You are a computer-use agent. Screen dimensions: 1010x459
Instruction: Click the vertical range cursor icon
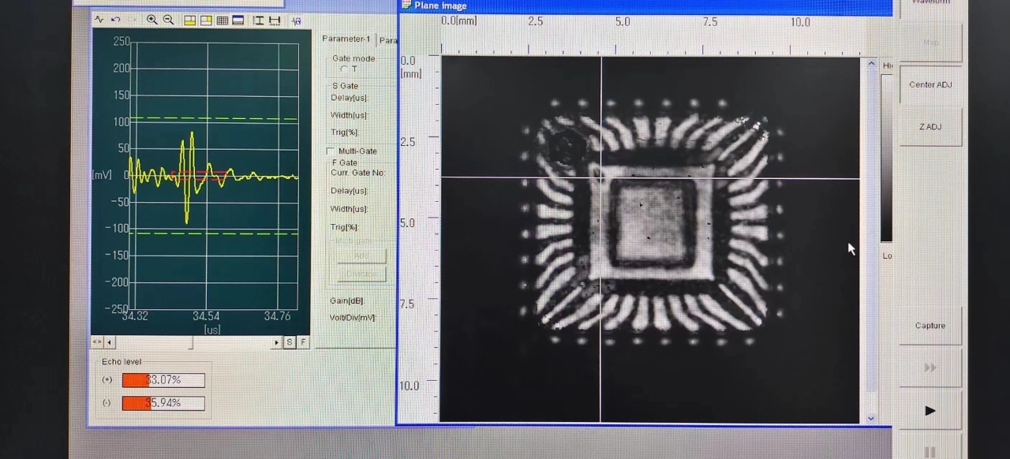(258, 21)
